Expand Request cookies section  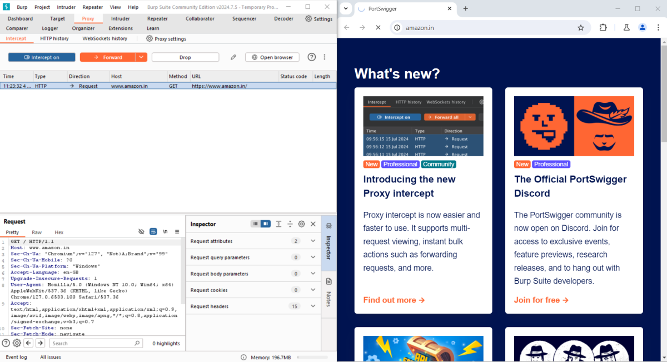(313, 290)
